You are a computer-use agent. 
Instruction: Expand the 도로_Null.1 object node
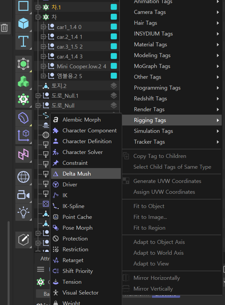click(38, 96)
